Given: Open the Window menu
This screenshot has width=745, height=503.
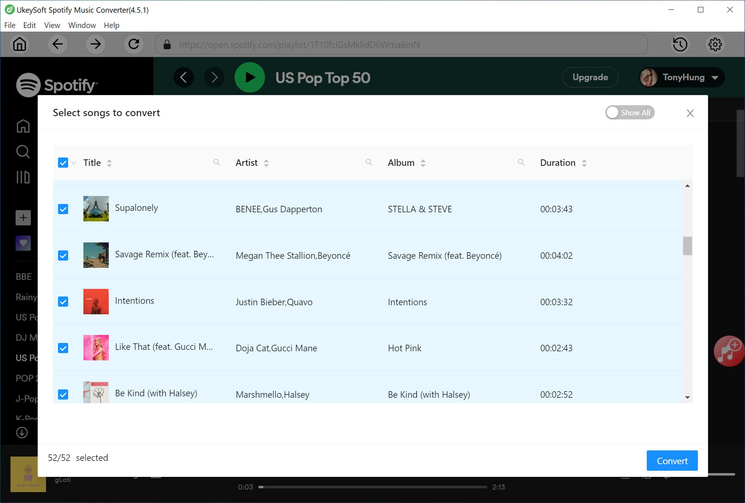Looking at the screenshot, I should 81,25.
